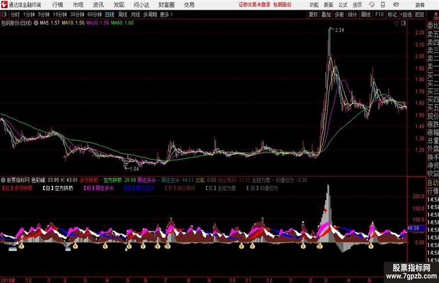The image size is (439, 283).
Task: Open the 发现 menu
Action: click(x=118, y=5)
